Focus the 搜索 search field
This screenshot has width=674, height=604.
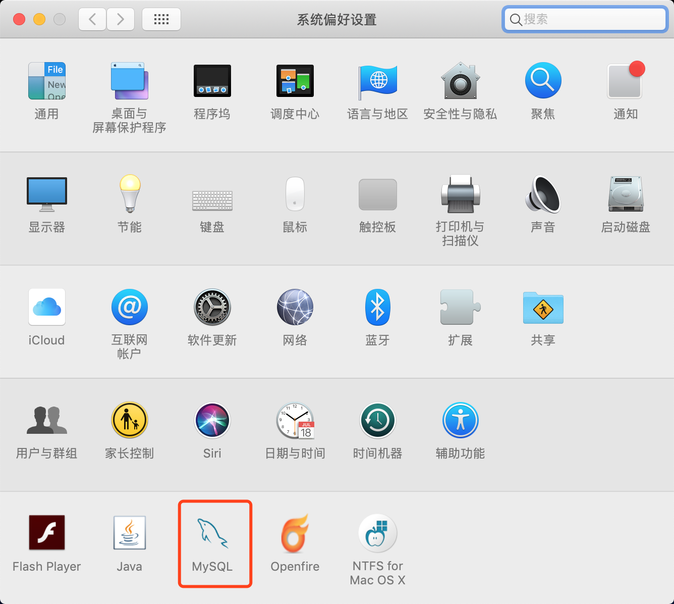[585, 19]
